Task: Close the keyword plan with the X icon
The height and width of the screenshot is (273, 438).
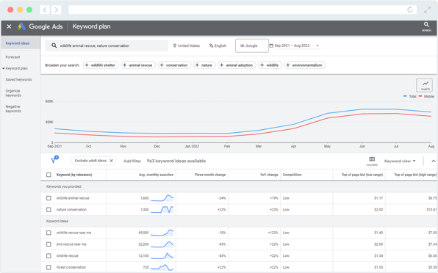Action: tap(9, 26)
